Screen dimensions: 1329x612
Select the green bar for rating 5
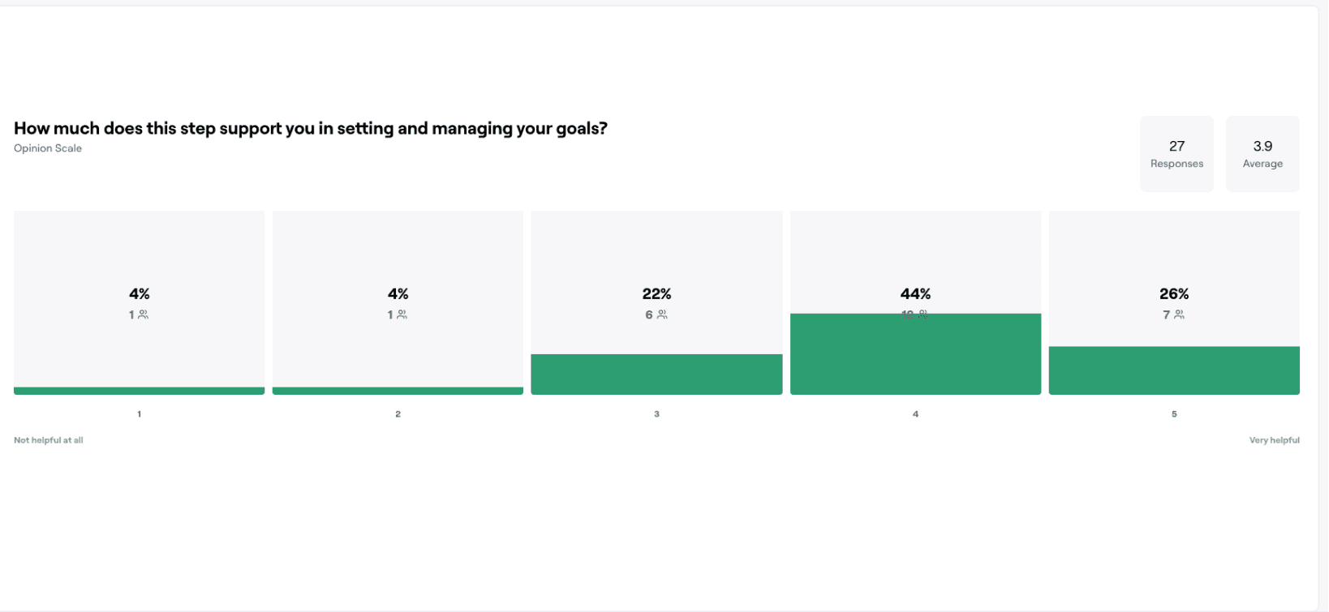click(x=1174, y=370)
